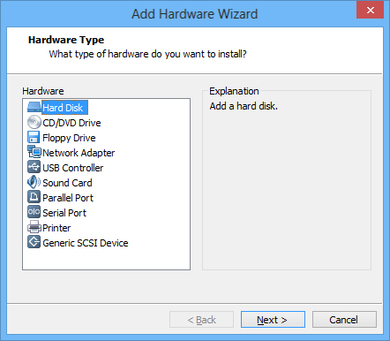Select the Serial Port icon
This screenshot has height=341, width=390.
[x=34, y=212]
